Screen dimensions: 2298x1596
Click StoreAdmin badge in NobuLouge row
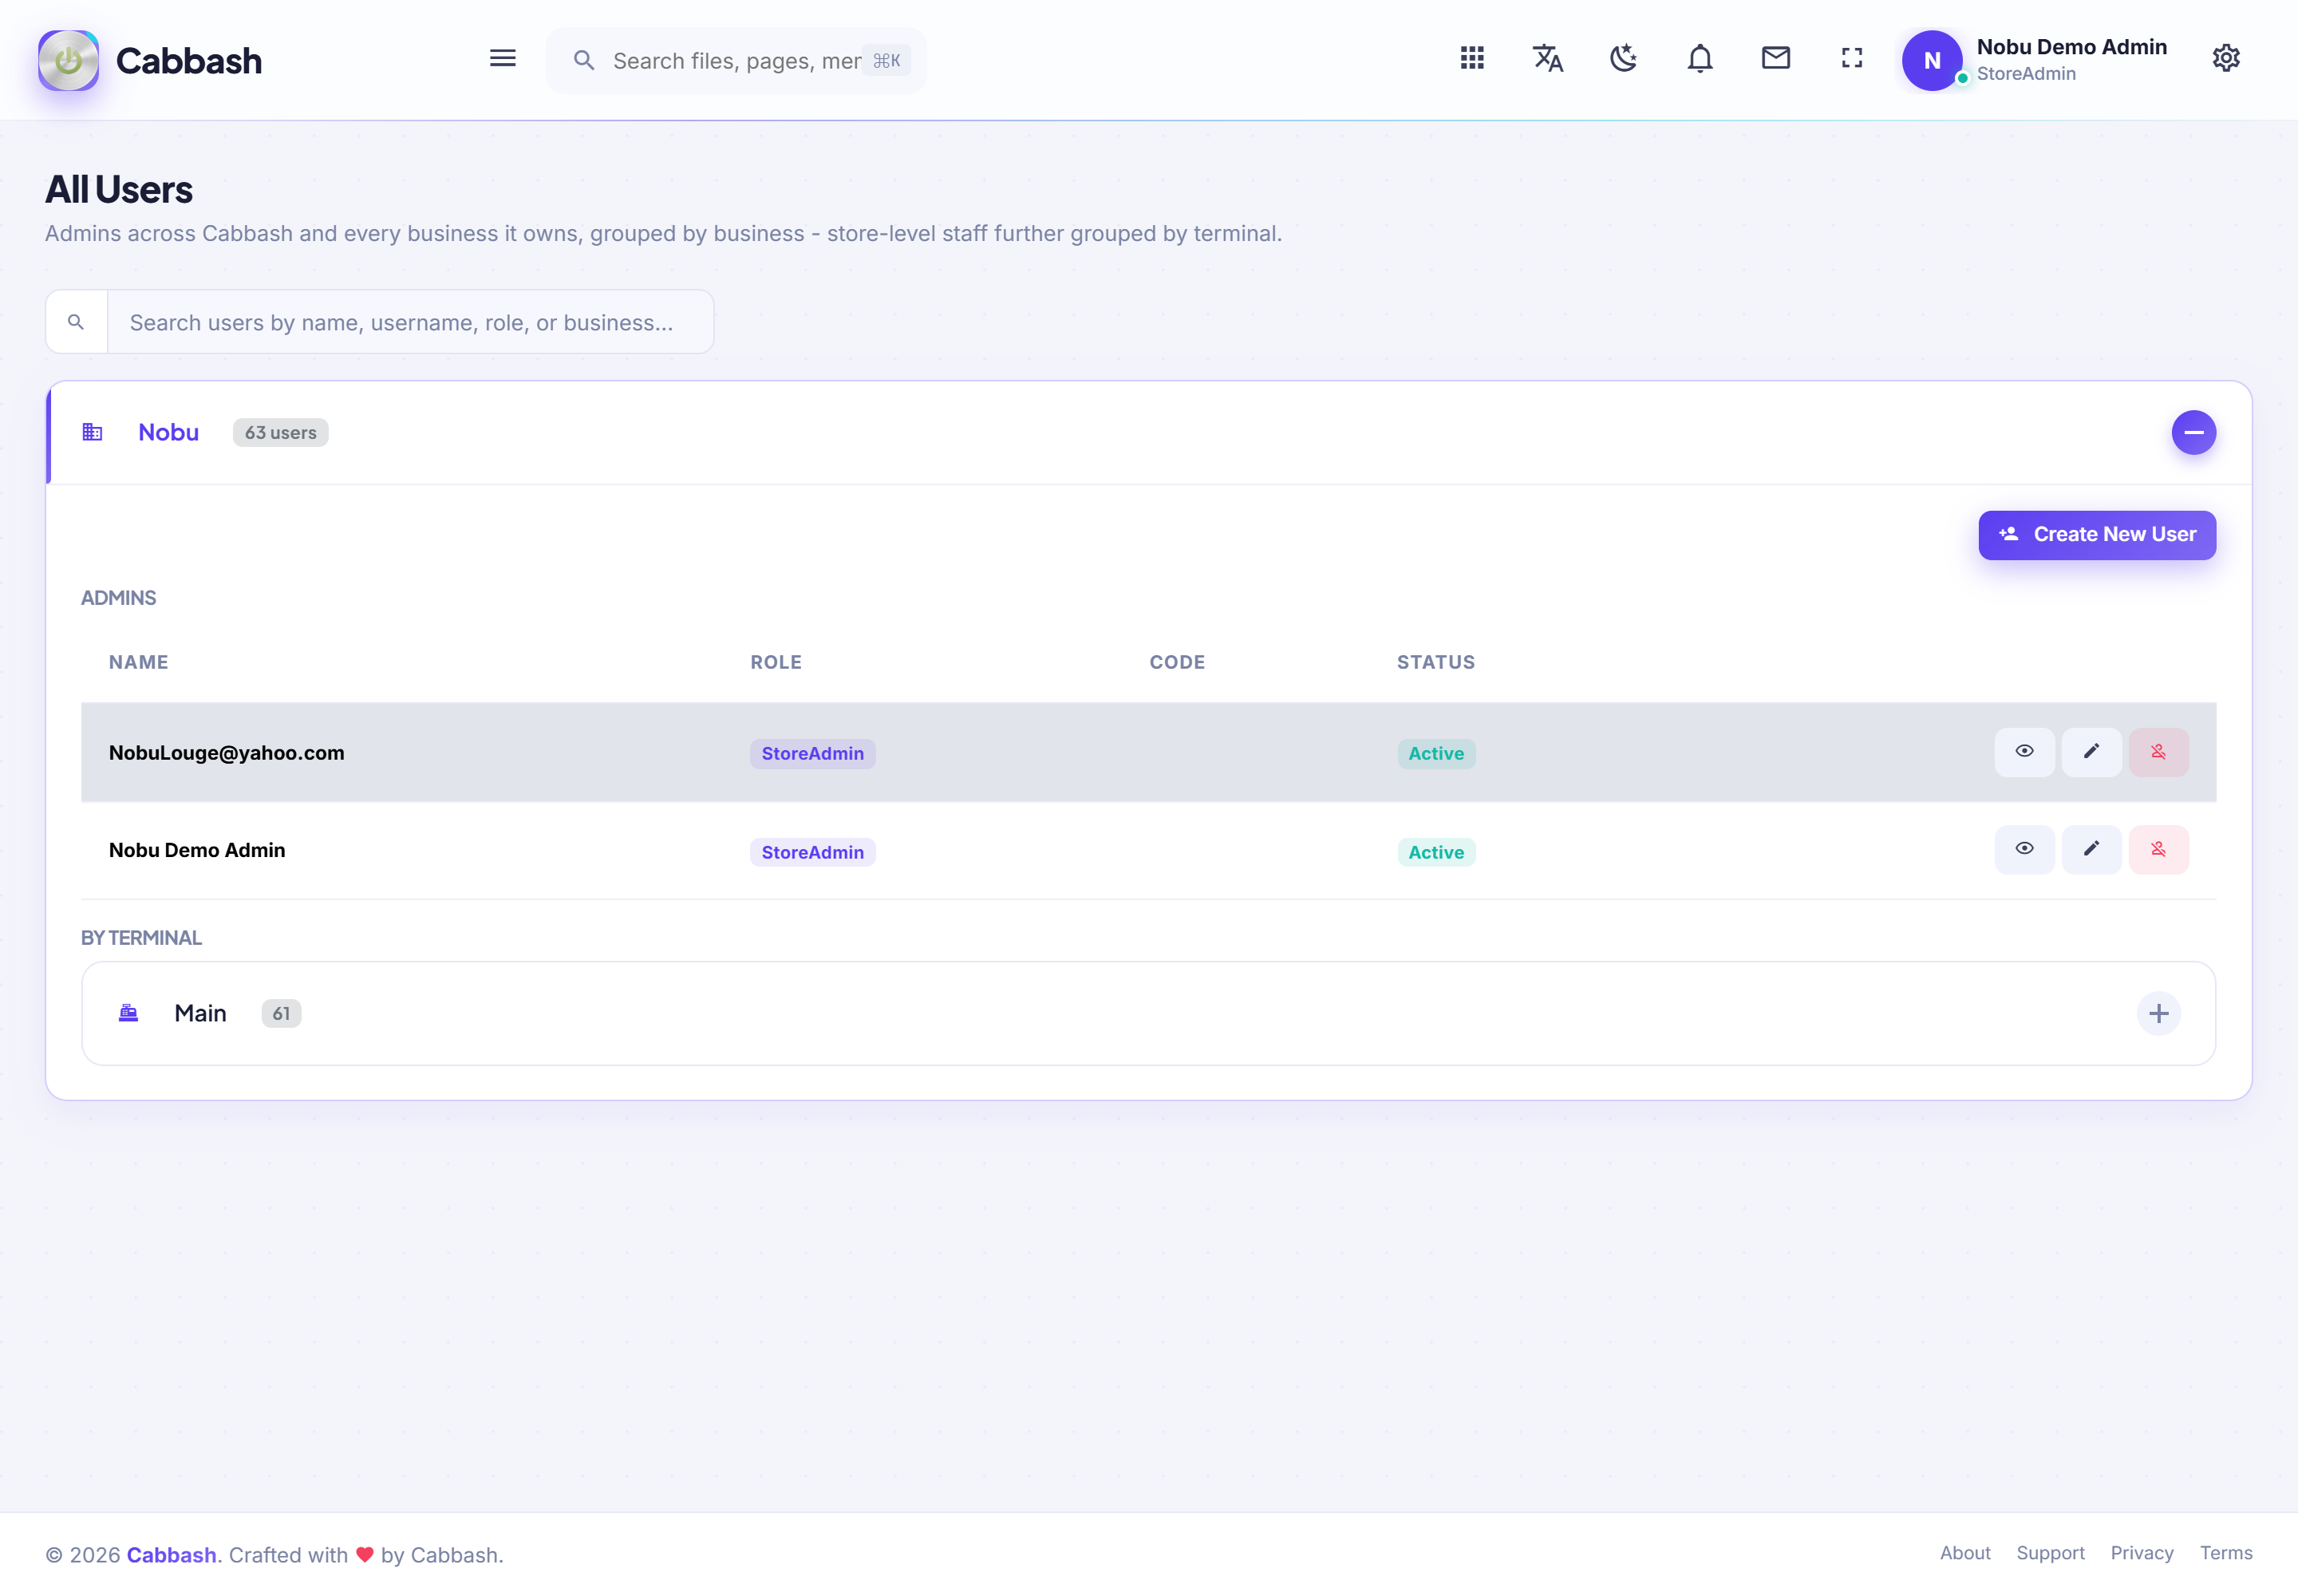pyautogui.click(x=813, y=753)
